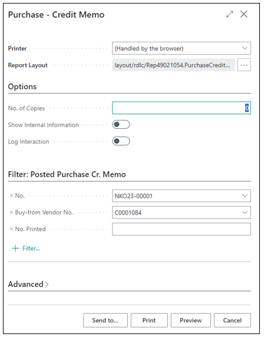The height and width of the screenshot is (337, 264).
Task: Click the No. Printed filter field
Action: [181, 229]
